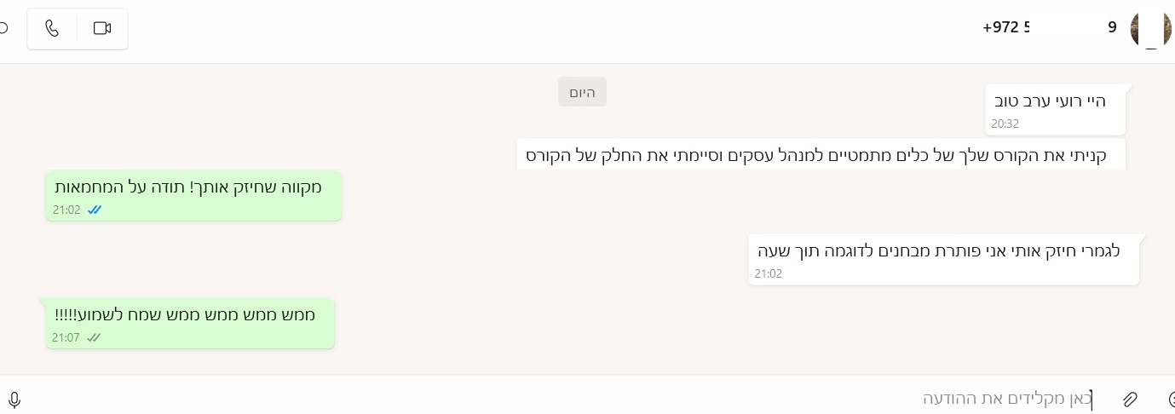Select the "היי רועי ערב טוב" message
Screen dimensions: 1175x414
pyautogui.click(x=1050, y=101)
